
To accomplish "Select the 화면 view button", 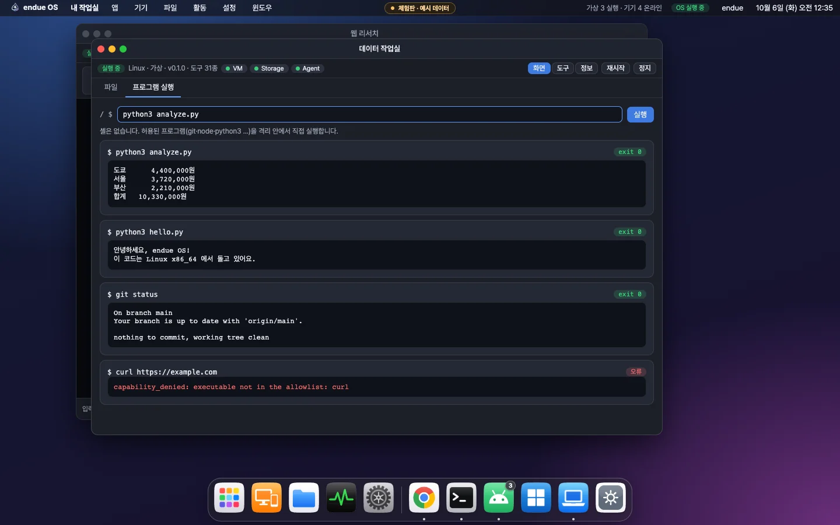I will tap(539, 68).
